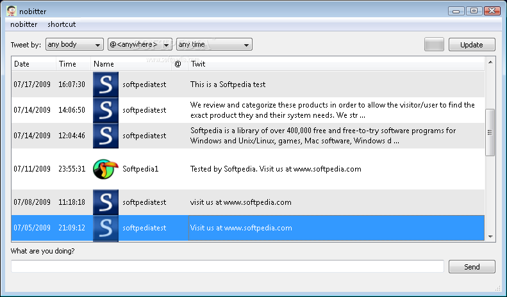The width and height of the screenshot is (507, 297).
Task: Click the scrollbar up arrow
Action: (x=490, y=62)
